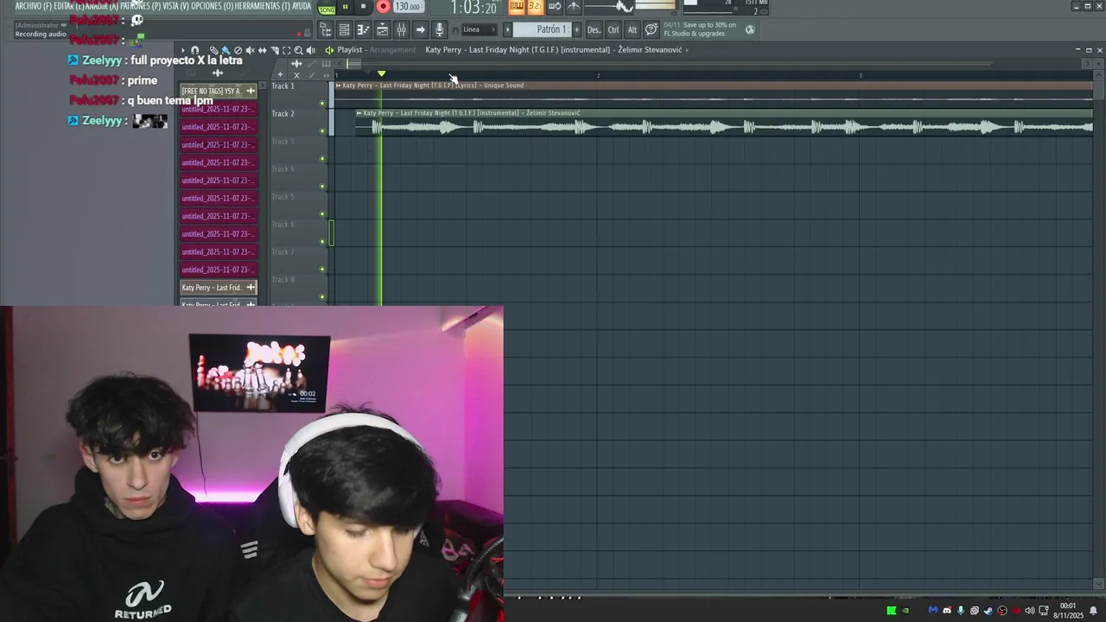Toggle the Playlist snap magnet icon
The height and width of the screenshot is (622, 1106).
coord(194,50)
